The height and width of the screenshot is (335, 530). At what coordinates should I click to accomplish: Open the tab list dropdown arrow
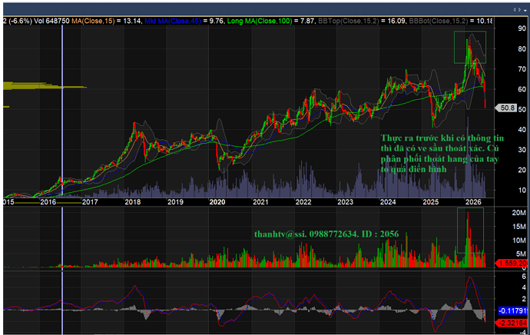pyautogui.click(x=525, y=11)
